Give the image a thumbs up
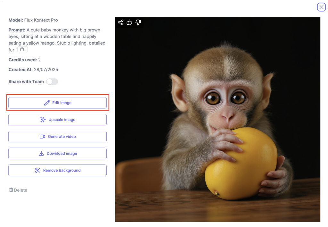Viewport: 328px width, 227px height. [129, 22]
